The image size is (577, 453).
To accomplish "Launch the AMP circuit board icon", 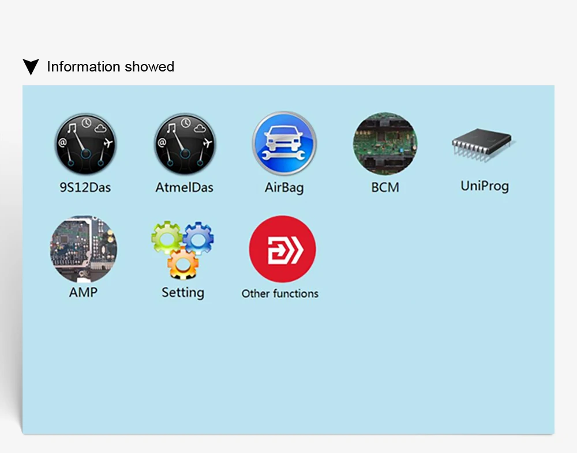I will [x=84, y=249].
